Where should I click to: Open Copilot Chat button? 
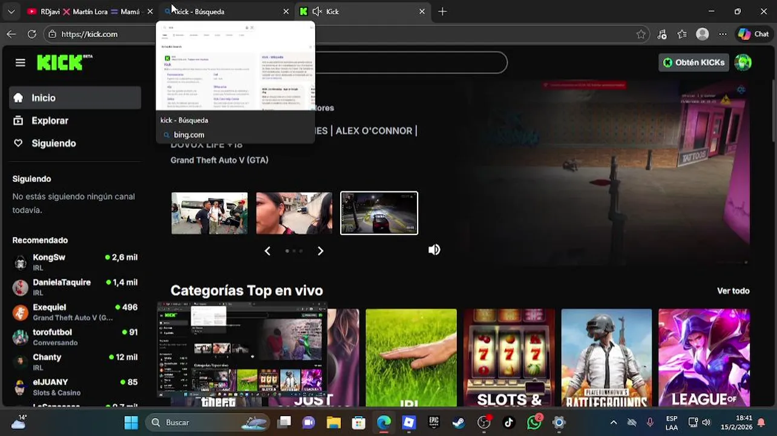[753, 35]
